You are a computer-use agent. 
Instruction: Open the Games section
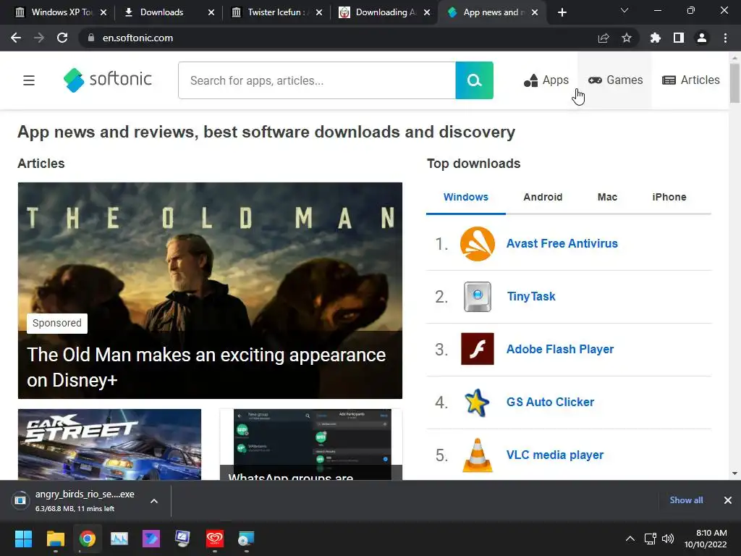[615, 80]
